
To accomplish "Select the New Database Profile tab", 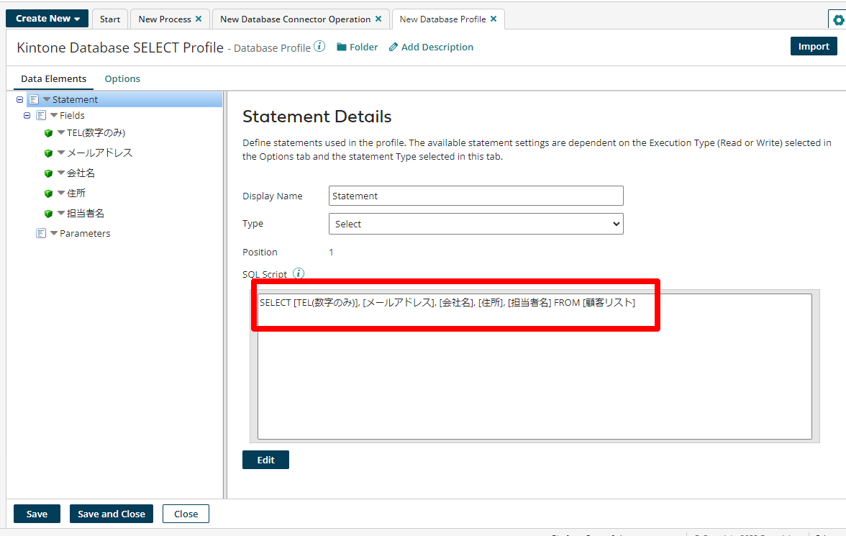I will [442, 19].
